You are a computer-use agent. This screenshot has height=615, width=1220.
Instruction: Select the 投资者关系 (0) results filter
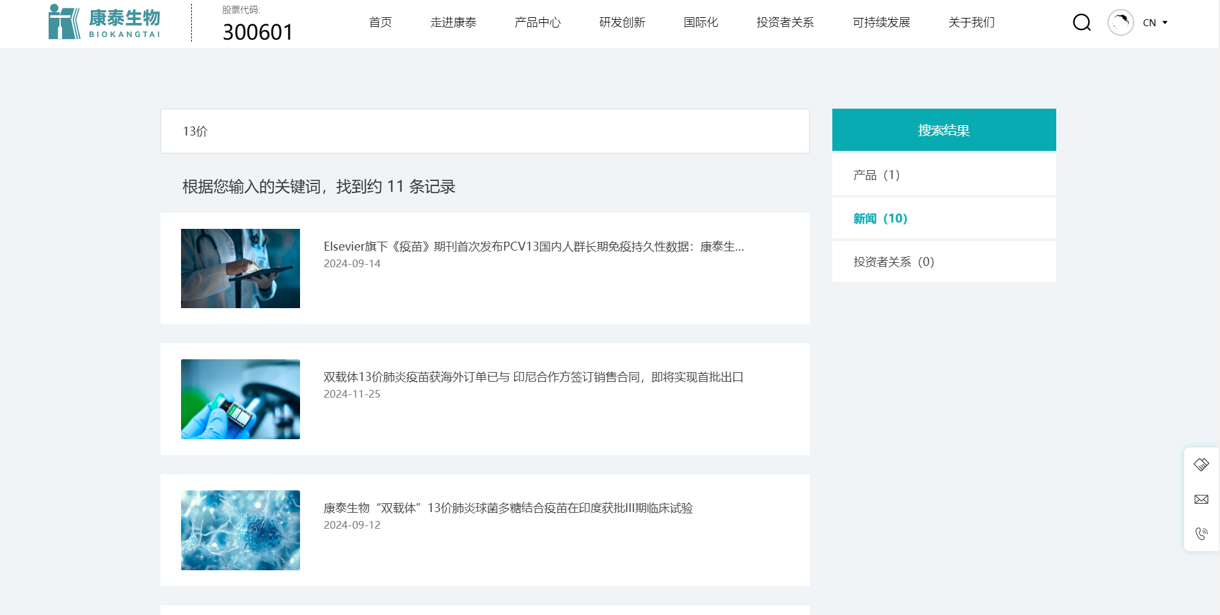pyautogui.click(x=892, y=261)
